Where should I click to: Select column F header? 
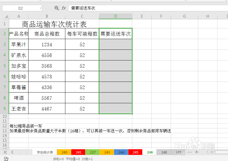161,16
